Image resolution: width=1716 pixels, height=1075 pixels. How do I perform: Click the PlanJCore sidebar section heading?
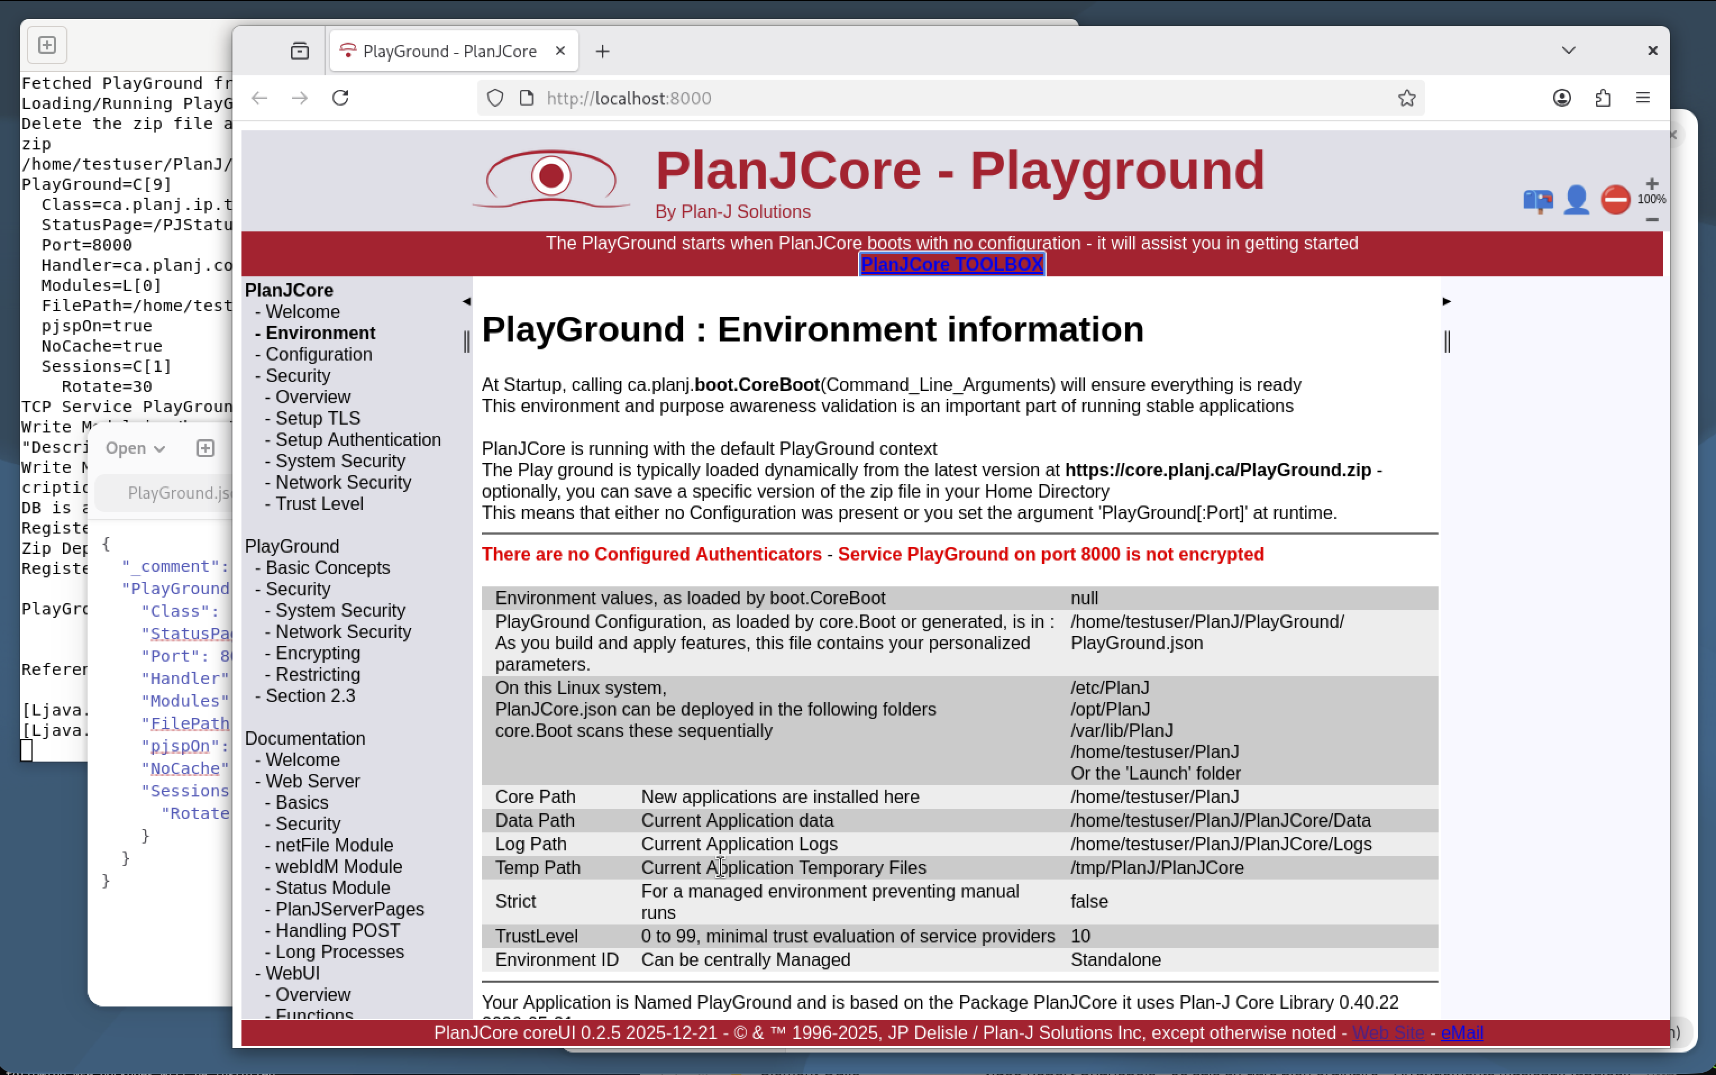(289, 290)
